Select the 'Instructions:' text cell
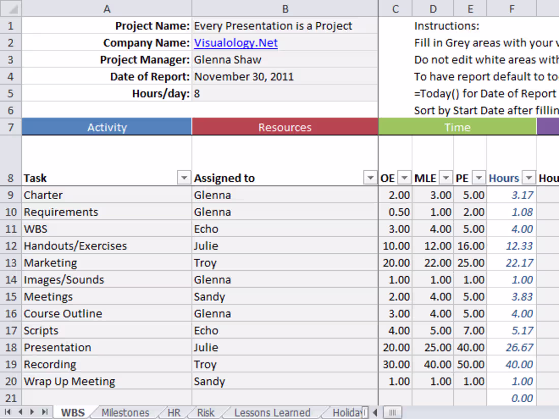 (447, 26)
